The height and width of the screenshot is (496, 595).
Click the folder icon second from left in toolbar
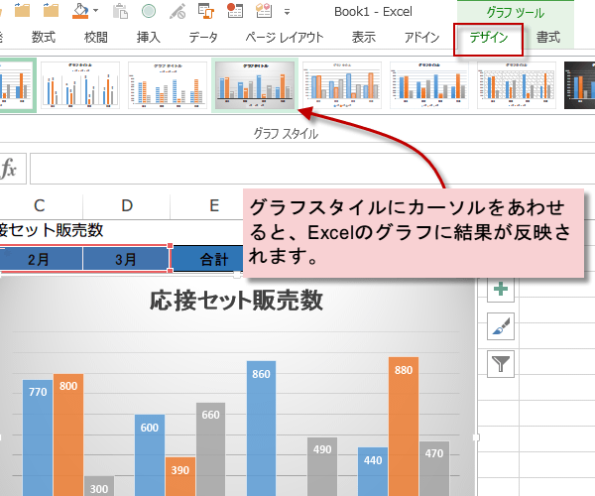point(23,10)
